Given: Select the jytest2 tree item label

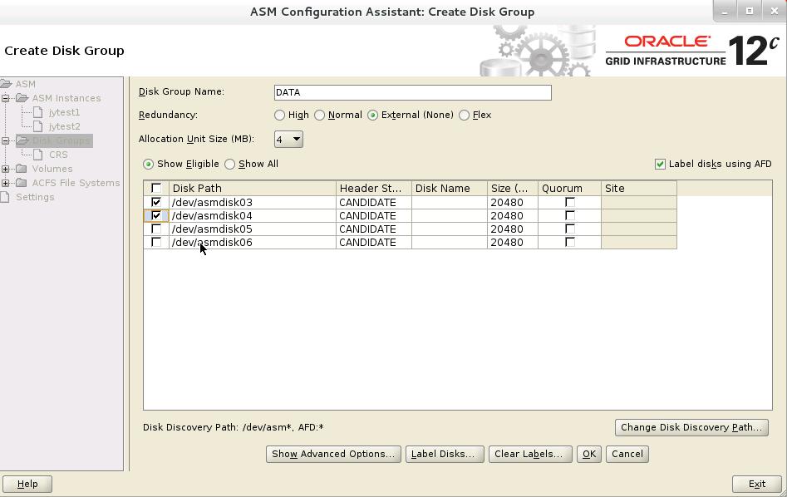Looking at the screenshot, I should tap(64, 126).
